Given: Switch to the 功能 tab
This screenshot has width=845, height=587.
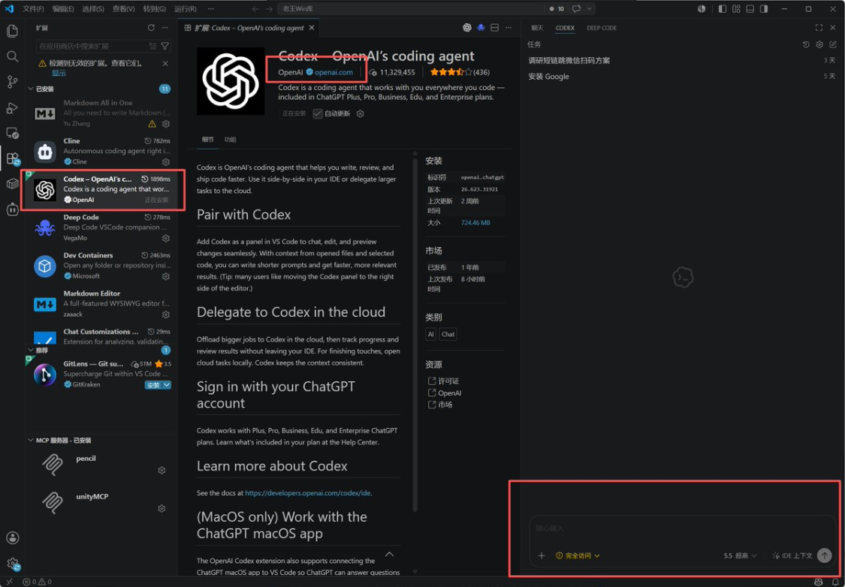Looking at the screenshot, I should (230, 140).
